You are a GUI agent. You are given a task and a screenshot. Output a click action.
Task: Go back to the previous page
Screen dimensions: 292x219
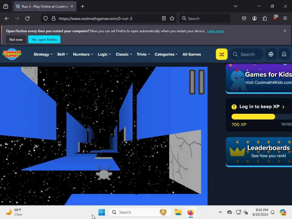coord(7,19)
